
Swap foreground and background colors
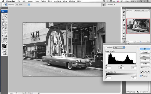point(6,44)
